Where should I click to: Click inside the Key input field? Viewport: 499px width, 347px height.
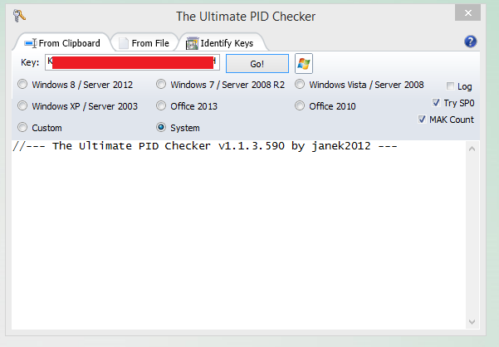(x=132, y=62)
